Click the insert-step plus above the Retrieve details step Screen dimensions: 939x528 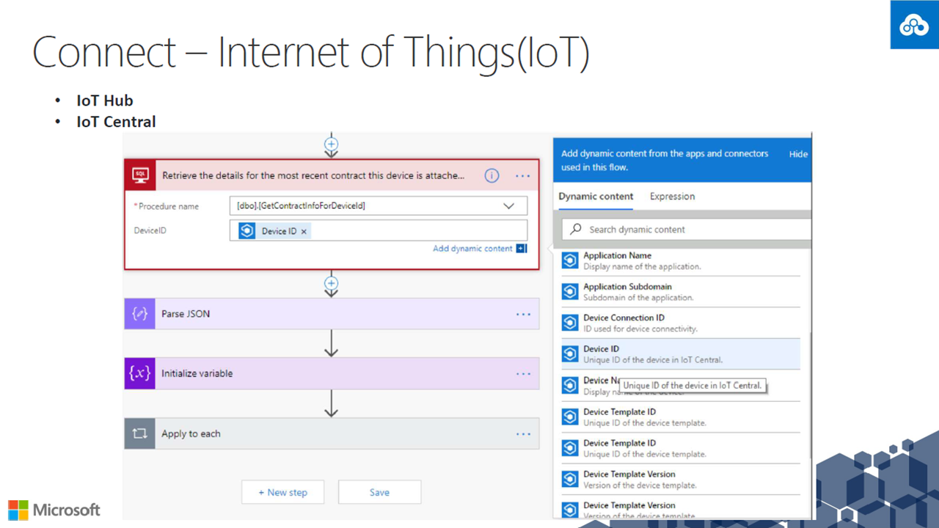(332, 144)
